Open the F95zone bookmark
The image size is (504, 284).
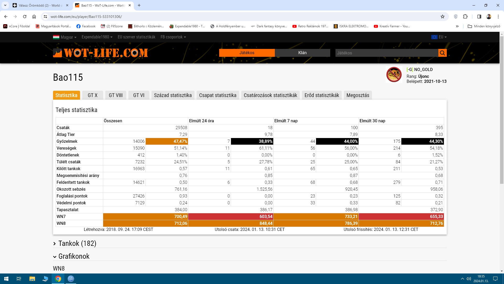(112, 26)
